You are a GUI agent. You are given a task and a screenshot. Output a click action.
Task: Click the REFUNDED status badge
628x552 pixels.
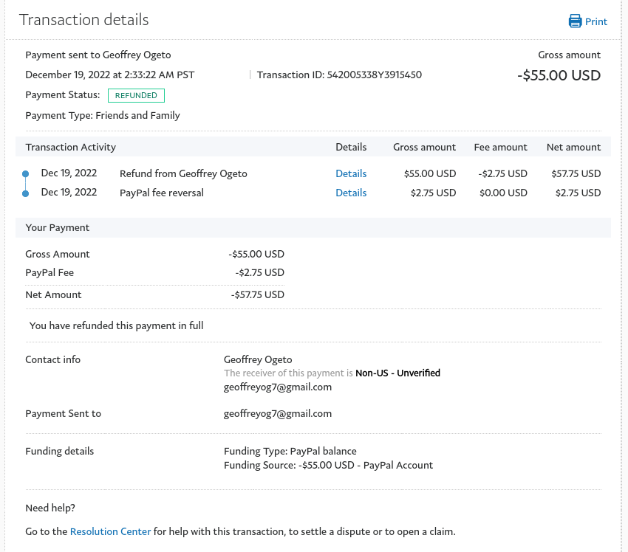click(x=136, y=95)
